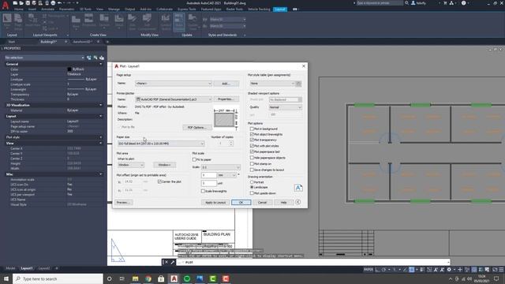Screen dimensions: 505x284
Task: Uncheck Plot with plot styles
Action: 252,146
